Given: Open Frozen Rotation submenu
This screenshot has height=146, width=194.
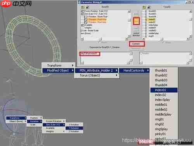Looking at the screenshot, I should 54,121.
